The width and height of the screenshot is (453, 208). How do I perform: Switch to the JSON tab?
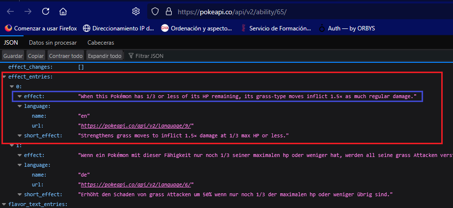coord(11,43)
